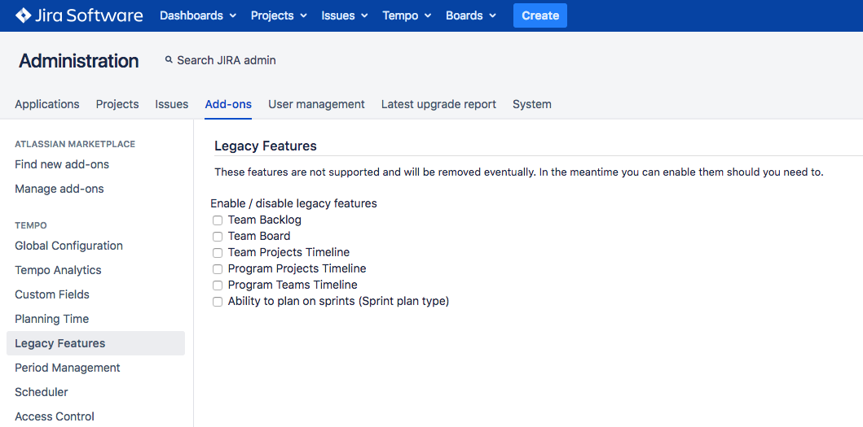Open the System tab

(x=531, y=104)
